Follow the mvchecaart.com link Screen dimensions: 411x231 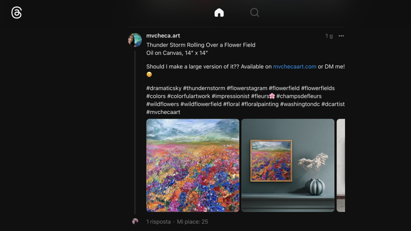coord(295,67)
